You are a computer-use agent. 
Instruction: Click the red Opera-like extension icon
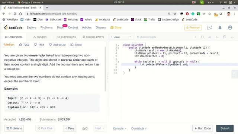pyautogui.click(x=187, y=14)
